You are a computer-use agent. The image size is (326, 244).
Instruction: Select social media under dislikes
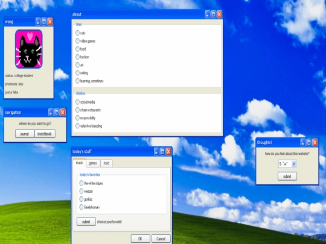pyautogui.click(x=77, y=102)
